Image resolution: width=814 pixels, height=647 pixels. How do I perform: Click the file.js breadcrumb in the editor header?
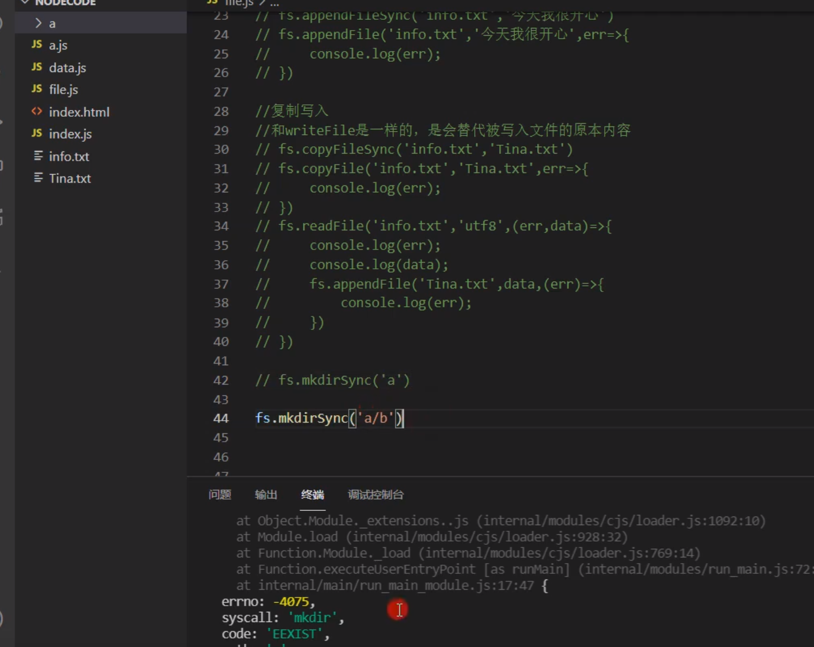click(x=239, y=3)
